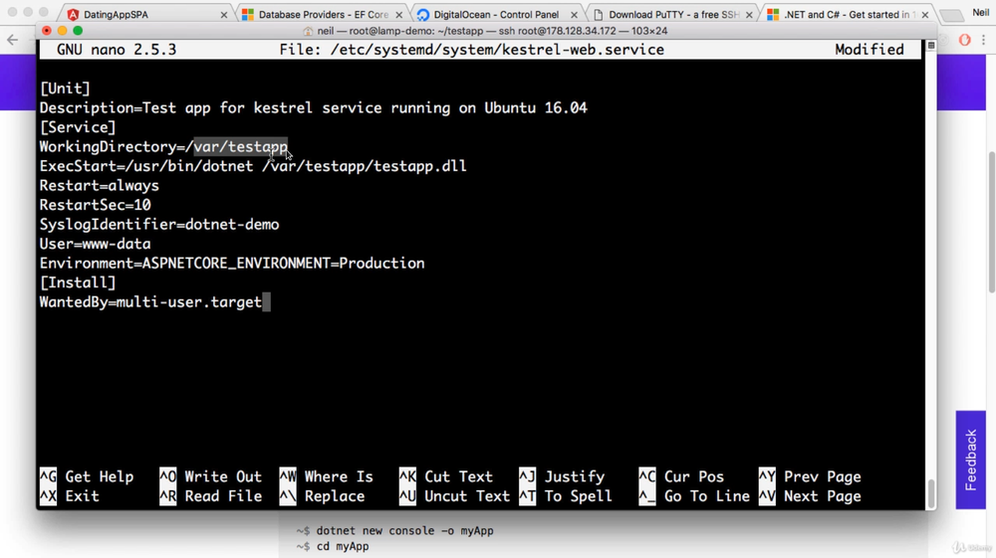Click the terminal scrollbar top indicator icon

(x=931, y=46)
